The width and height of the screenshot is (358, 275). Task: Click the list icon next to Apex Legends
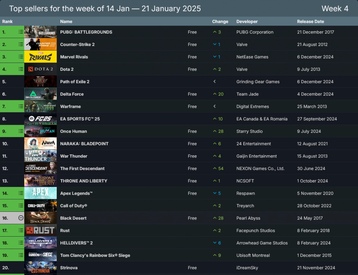(x=20, y=193)
